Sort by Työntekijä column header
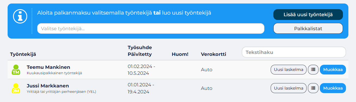The height and width of the screenshot is (102, 356). pyautogui.click(x=23, y=54)
